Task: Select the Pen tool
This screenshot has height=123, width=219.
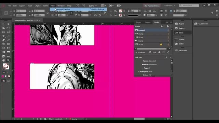Action: (3, 40)
